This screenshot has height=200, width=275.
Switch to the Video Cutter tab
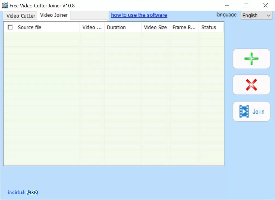tap(21, 16)
